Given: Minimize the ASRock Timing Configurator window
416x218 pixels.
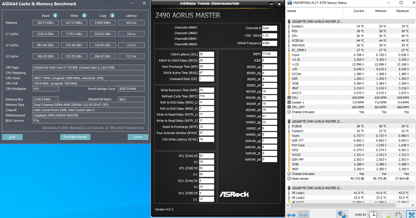Looking at the screenshot, I should pos(271,4).
